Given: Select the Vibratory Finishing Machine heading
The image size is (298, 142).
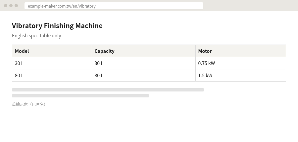Looking at the screenshot, I should tap(57, 26).
